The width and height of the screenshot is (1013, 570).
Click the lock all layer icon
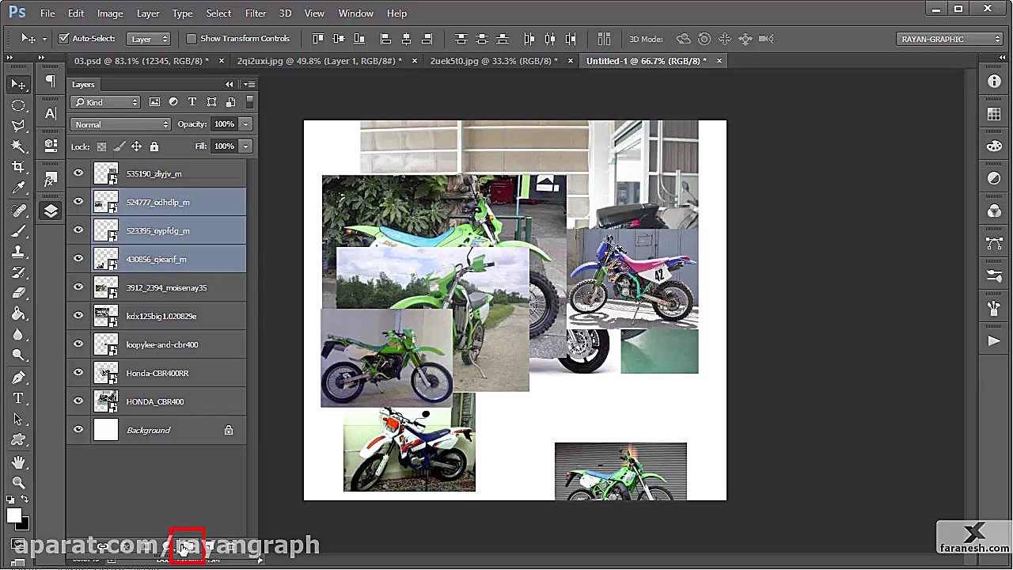pyautogui.click(x=154, y=146)
